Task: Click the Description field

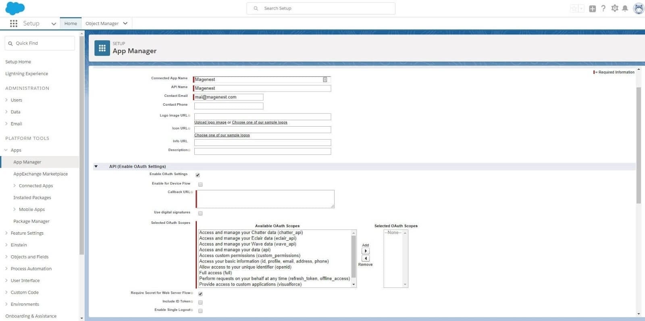Action: tap(262, 151)
